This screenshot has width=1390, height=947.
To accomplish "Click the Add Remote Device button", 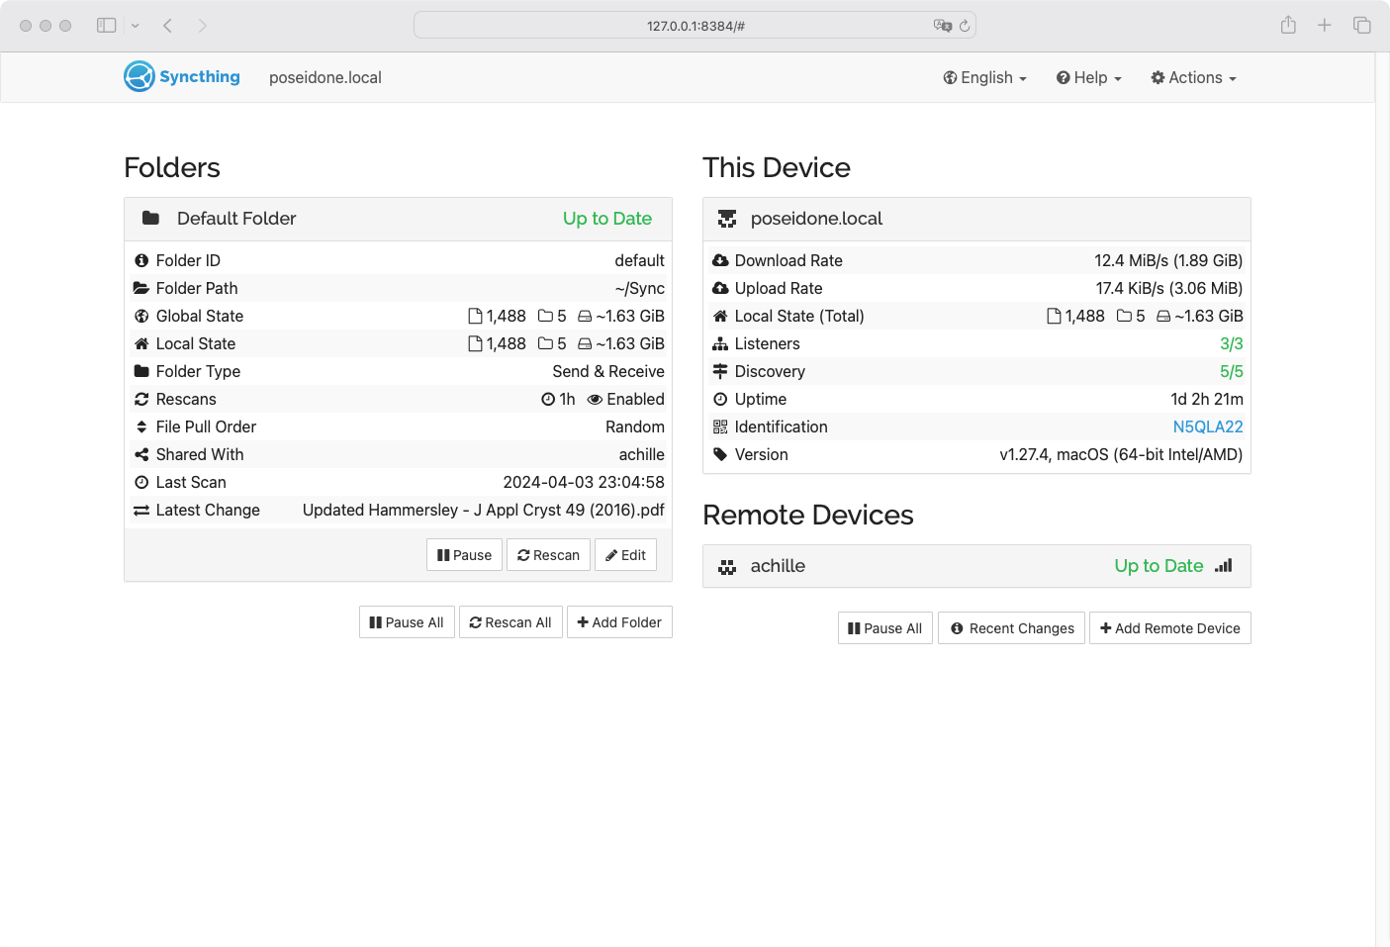I will (1169, 628).
